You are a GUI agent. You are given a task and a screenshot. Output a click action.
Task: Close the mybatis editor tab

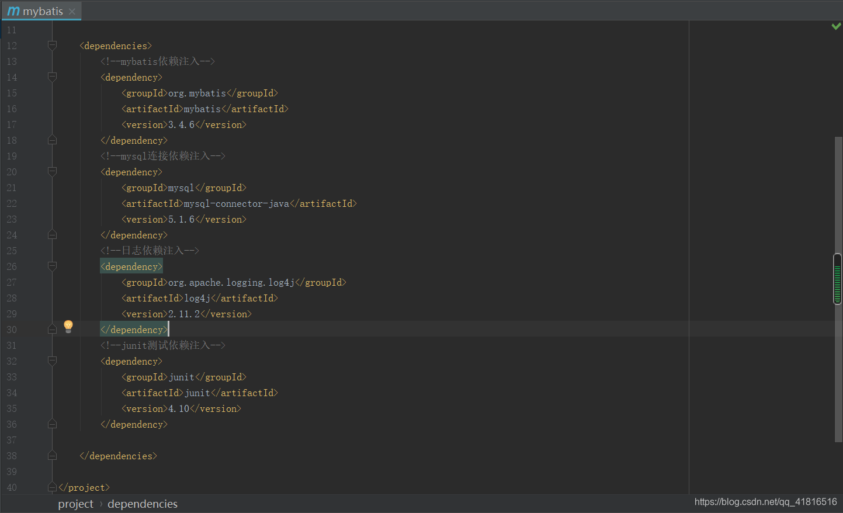pyautogui.click(x=72, y=12)
